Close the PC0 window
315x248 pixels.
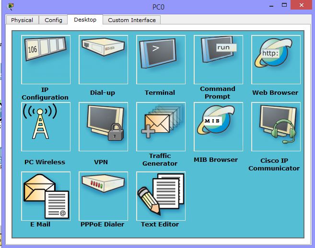click(302, 5)
